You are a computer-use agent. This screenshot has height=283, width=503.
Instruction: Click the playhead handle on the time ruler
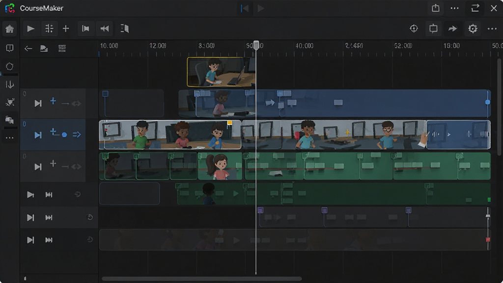[256, 45]
